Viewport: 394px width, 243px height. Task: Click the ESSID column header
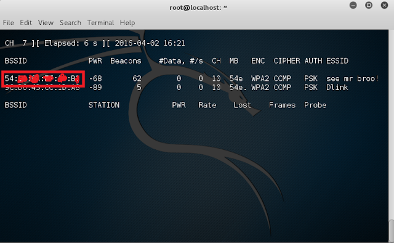point(337,61)
